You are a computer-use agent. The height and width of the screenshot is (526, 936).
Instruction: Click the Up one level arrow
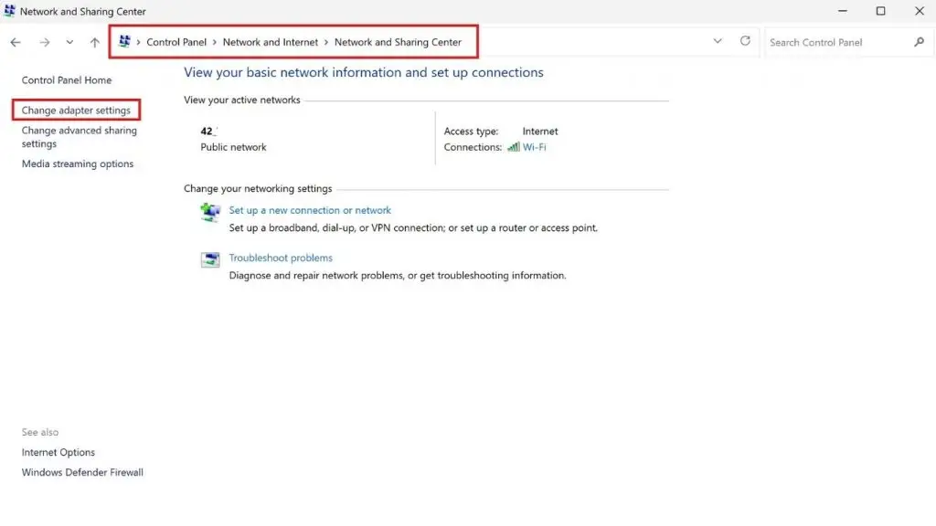click(95, 42)
